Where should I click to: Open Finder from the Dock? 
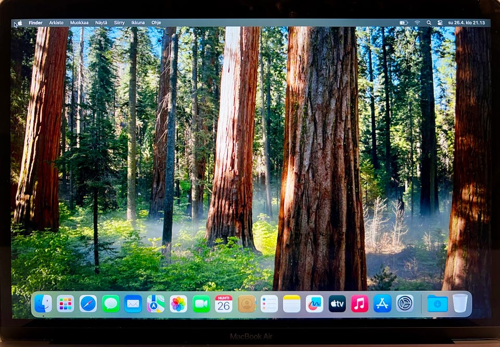pos(43,304)
